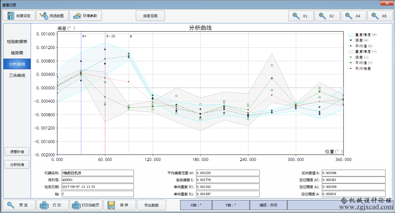
Task: Set zoom to X1
Action: point(301,16)
